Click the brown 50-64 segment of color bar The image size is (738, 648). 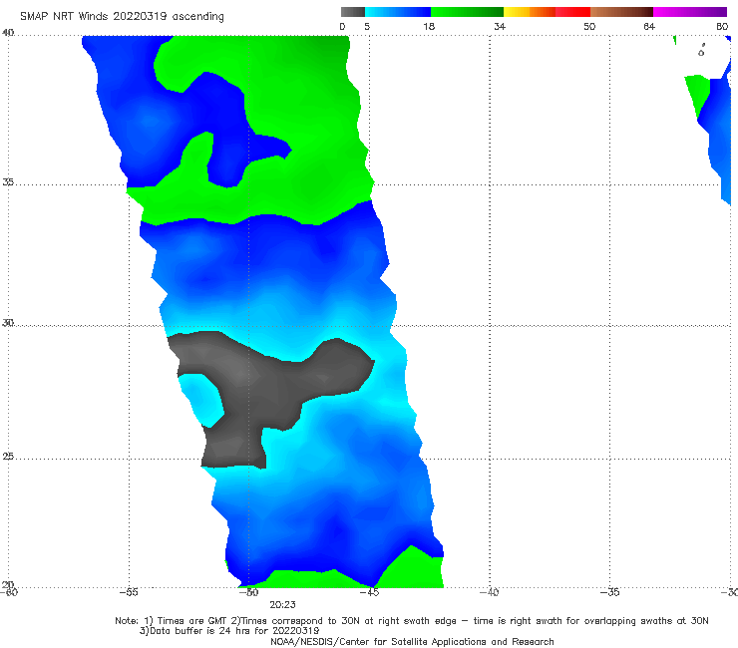pyautogui.click(x=621, y=12)
